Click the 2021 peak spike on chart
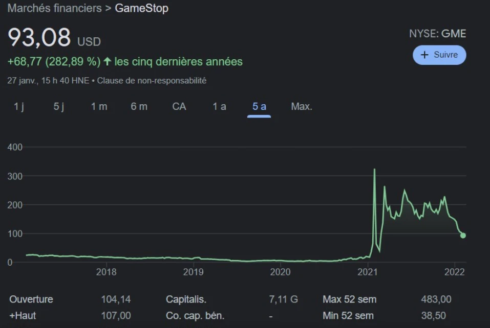The image size is (490, 328). coord(375,170)
